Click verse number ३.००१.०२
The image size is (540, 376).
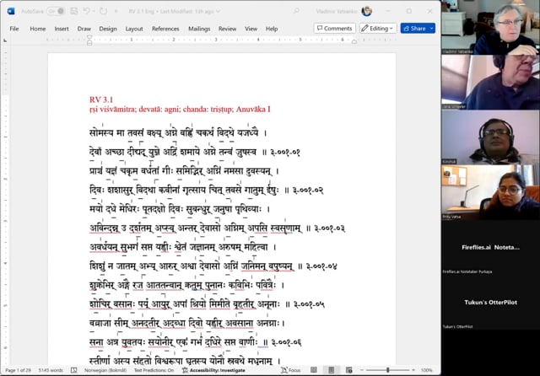(x=308, y=191)
